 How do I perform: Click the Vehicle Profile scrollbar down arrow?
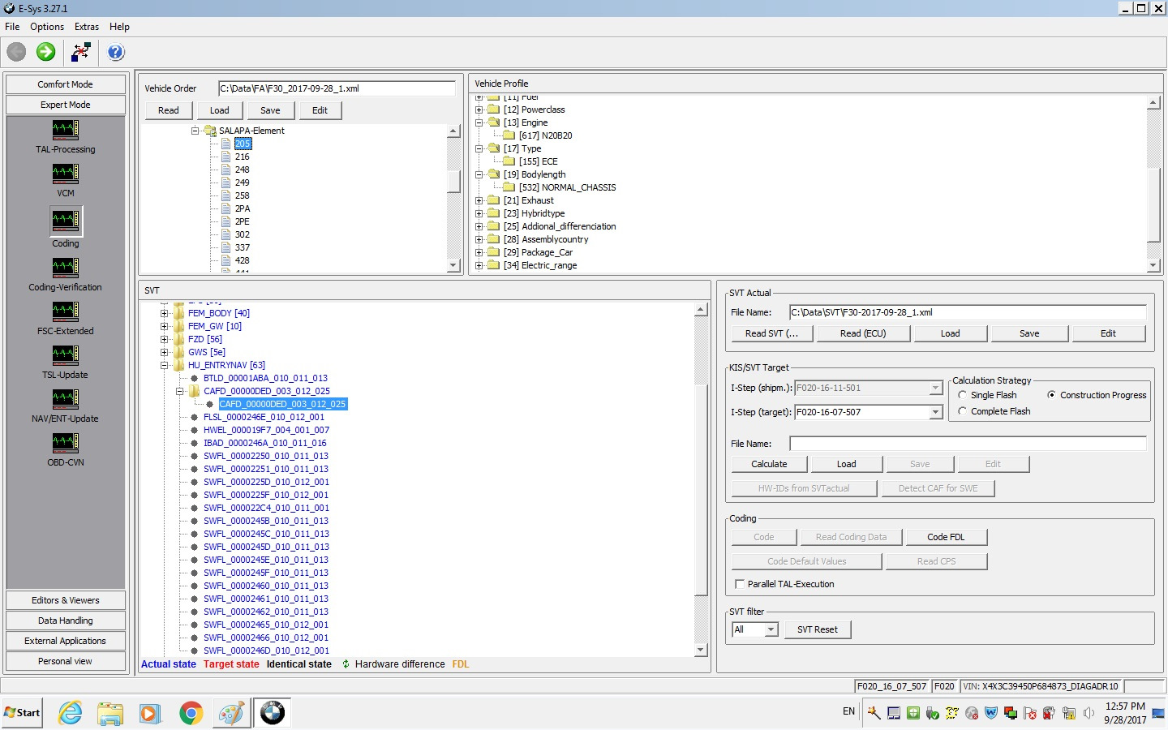[x=1153, y=265]
